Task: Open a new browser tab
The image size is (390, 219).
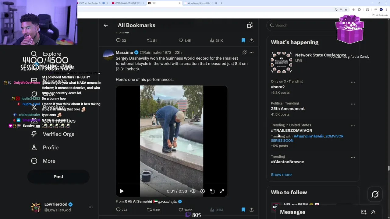Action: point(221,3)
